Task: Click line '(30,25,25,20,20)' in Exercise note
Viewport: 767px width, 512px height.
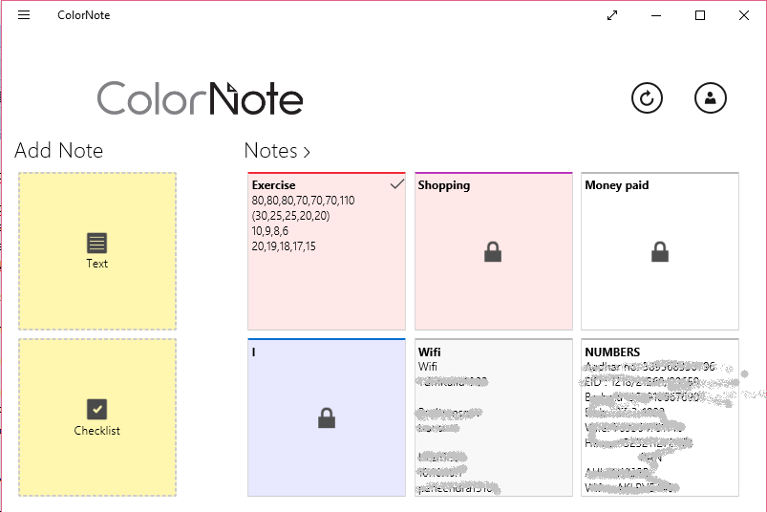Action: click(x=290, y=216)
